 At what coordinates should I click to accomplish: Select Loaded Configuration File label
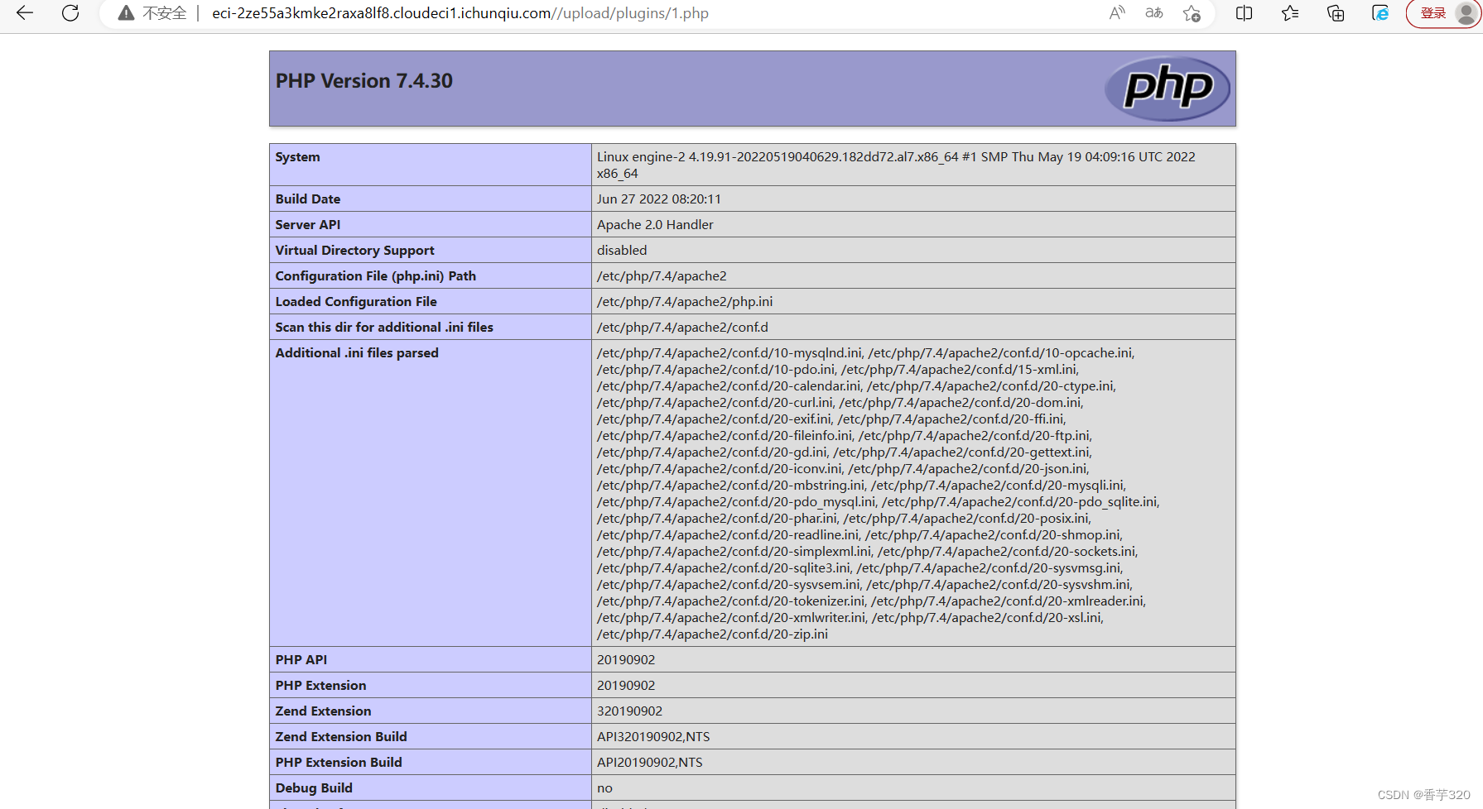pyautogui.click(x=356, y=302)
